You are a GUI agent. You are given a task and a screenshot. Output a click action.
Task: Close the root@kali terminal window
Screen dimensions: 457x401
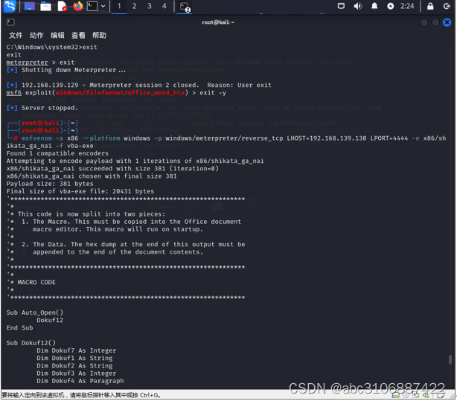point(447,22)
